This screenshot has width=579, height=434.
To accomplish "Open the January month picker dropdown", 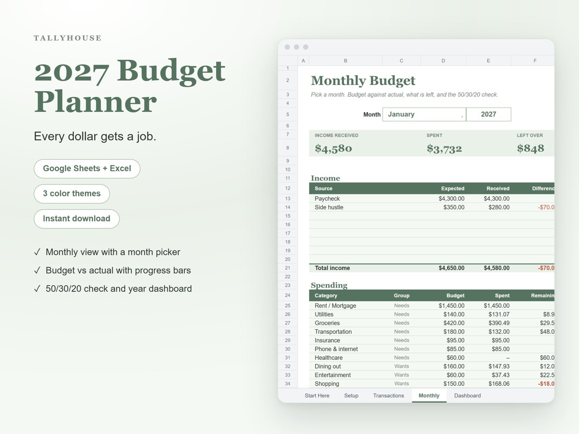I will (424, 114).
